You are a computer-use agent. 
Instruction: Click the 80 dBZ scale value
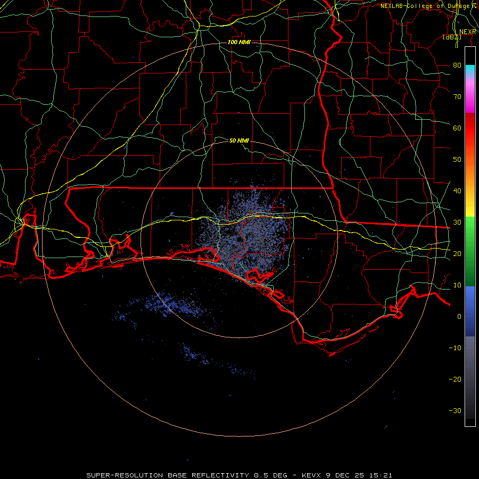457,65
